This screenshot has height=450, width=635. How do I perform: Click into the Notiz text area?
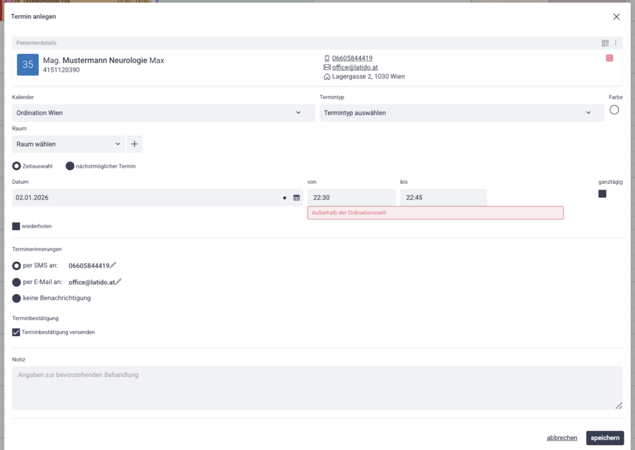click(x=317, y=387)
